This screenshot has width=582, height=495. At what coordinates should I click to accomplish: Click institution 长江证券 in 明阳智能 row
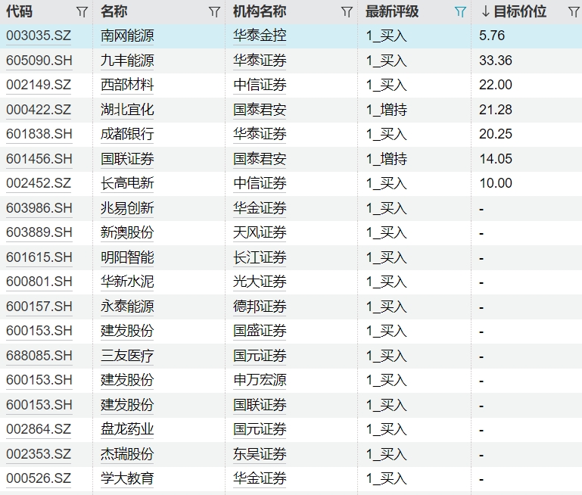260,257
